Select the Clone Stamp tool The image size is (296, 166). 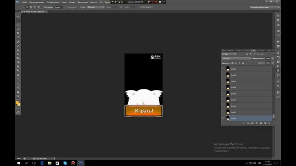tap(18, 50)
